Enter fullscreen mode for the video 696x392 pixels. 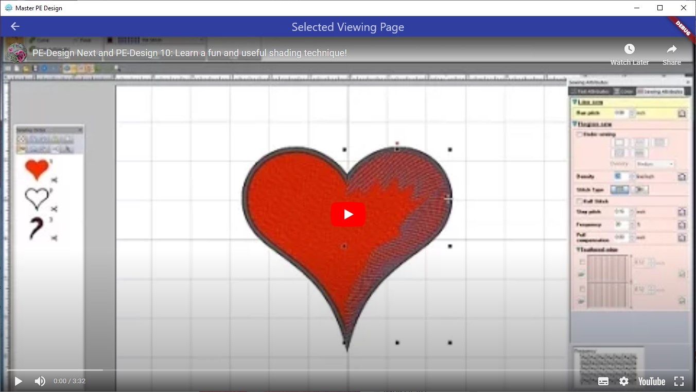click(x=679, y=381)
